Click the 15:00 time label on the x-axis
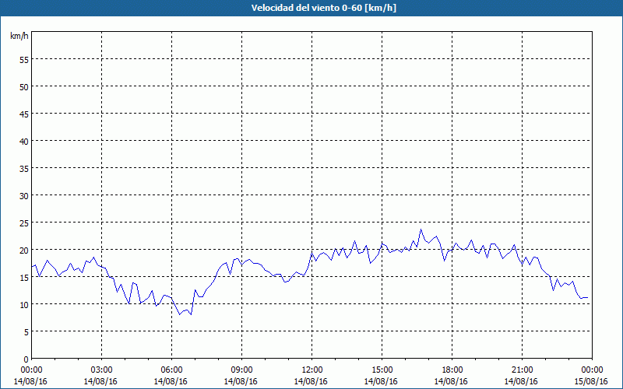The image size is (623, 389). (382, 370)
